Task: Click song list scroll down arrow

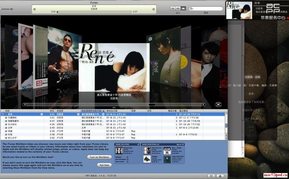Action: point(226,138)
